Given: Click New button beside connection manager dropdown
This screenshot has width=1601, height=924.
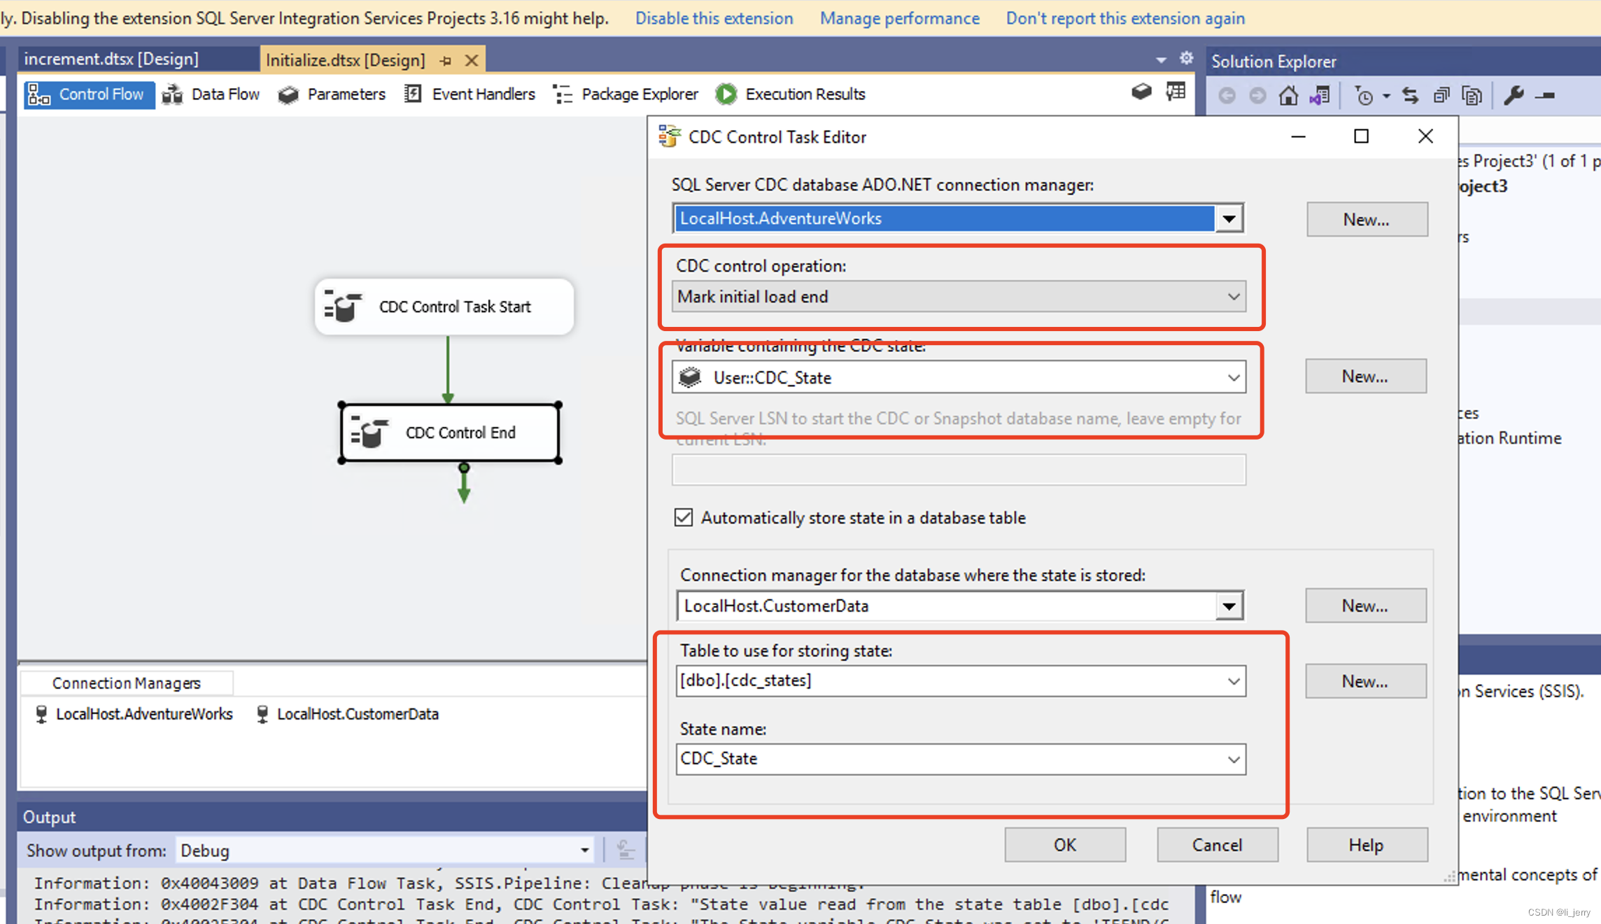Looking at the screenshot, I should tap(1366, 220).
